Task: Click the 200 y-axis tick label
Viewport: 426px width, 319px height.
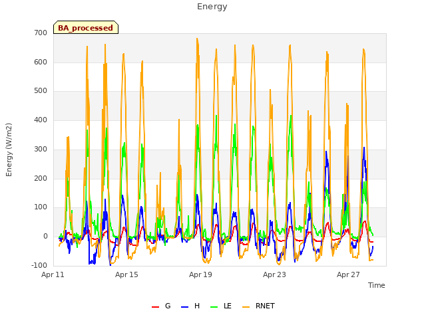Action: [41, 178]
